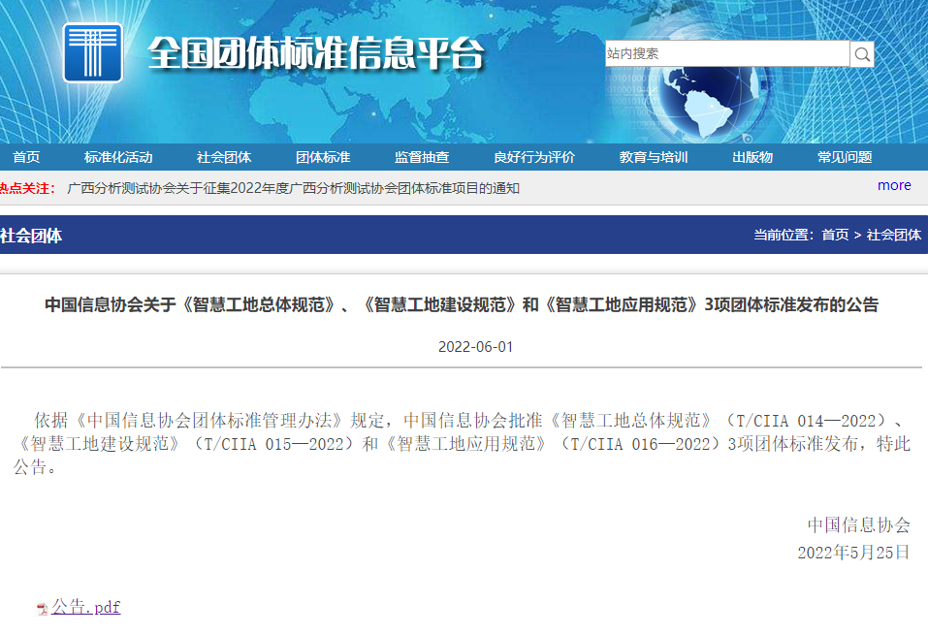Open the 标准化活动 menu

pos(118,157)
